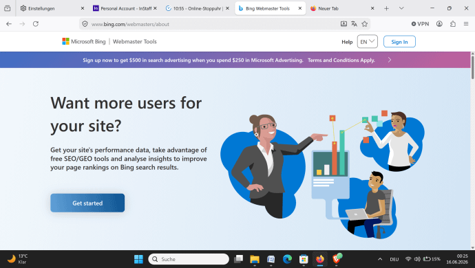
Task: Click the Suche taskbar search box
Action: 189,259
